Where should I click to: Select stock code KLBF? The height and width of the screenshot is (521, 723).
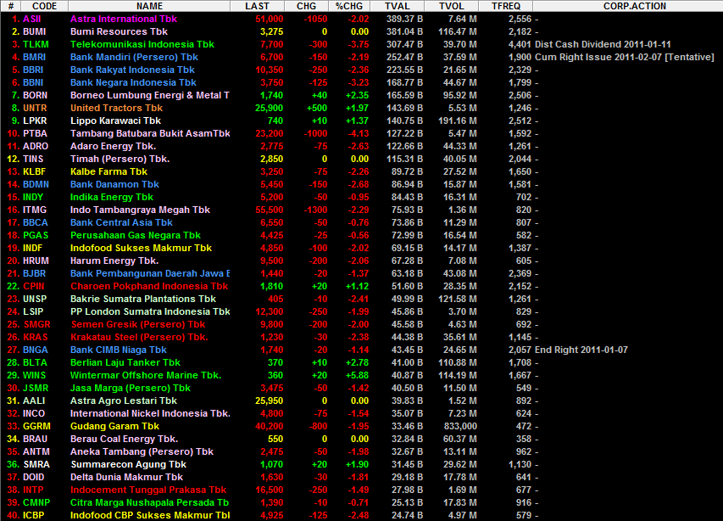coord(35,171)
